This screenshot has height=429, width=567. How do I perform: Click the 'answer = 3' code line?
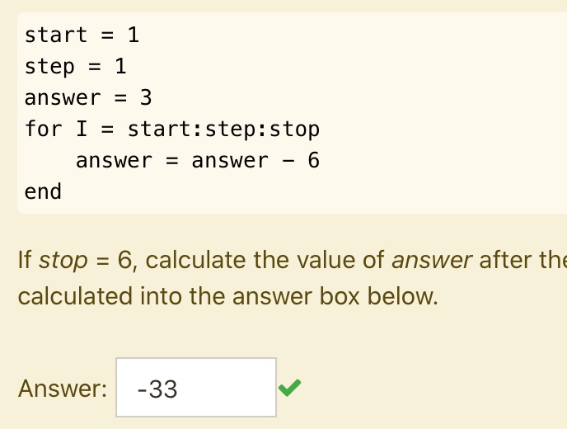[88, 98]
